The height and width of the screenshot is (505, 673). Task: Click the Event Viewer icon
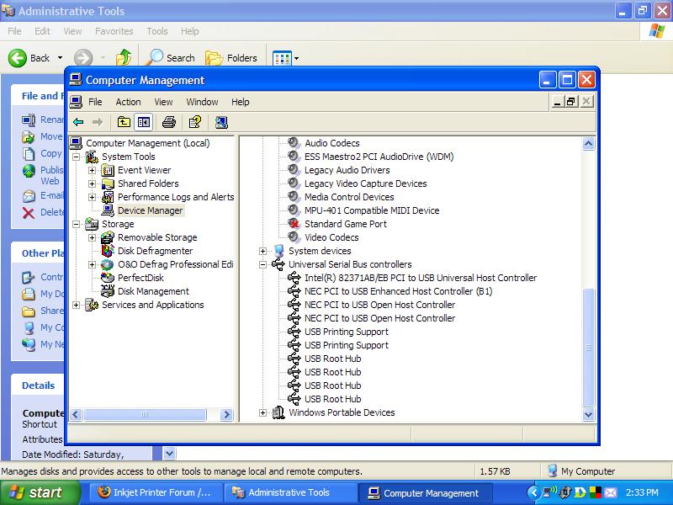108,171
